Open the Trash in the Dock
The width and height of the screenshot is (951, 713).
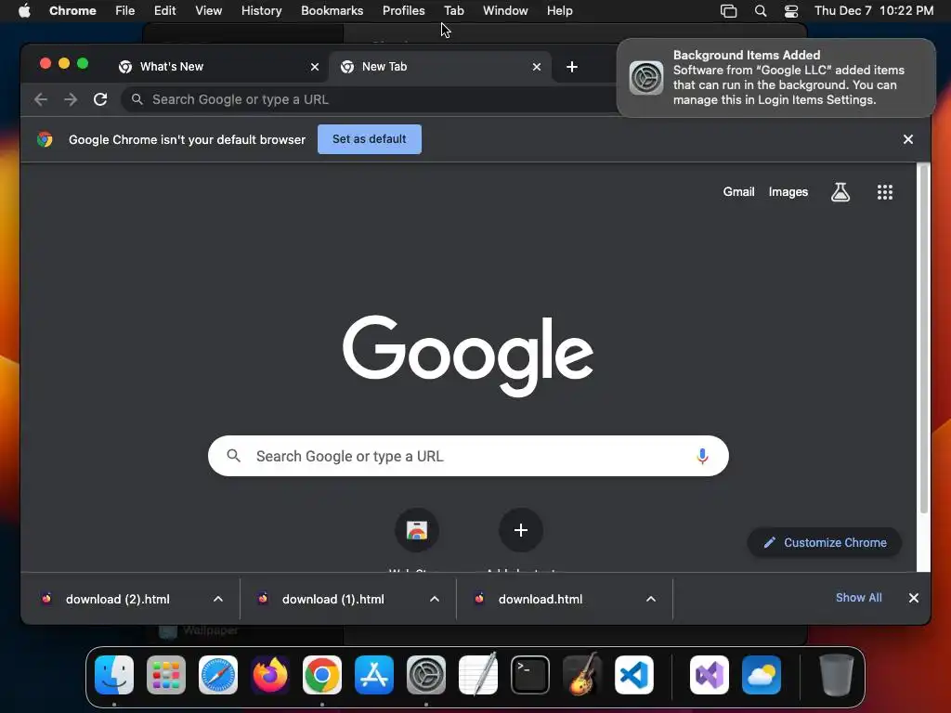point(837,675)
